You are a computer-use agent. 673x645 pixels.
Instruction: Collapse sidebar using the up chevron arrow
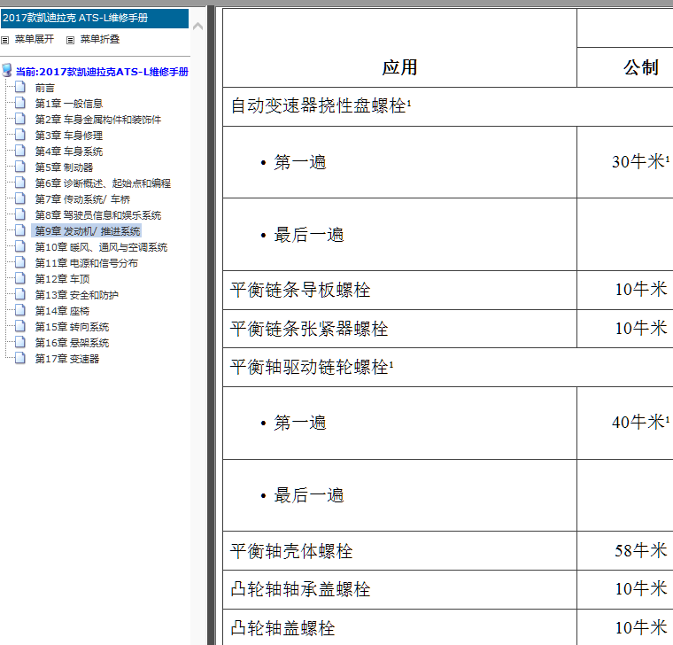point(197,27)
